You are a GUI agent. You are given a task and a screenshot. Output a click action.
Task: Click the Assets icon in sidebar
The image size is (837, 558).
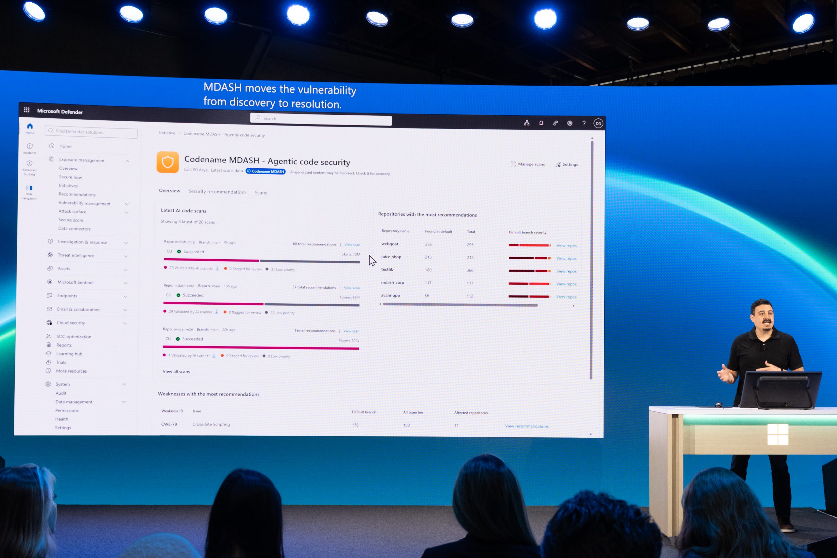(x=50, y=268)
